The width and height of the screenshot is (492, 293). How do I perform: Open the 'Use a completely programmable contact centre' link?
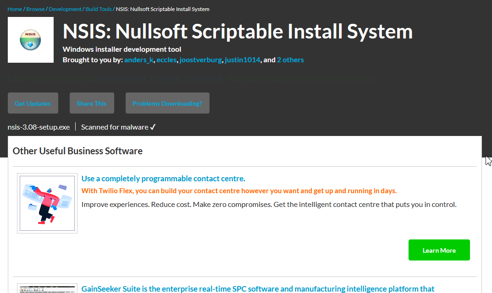(164, 179)
